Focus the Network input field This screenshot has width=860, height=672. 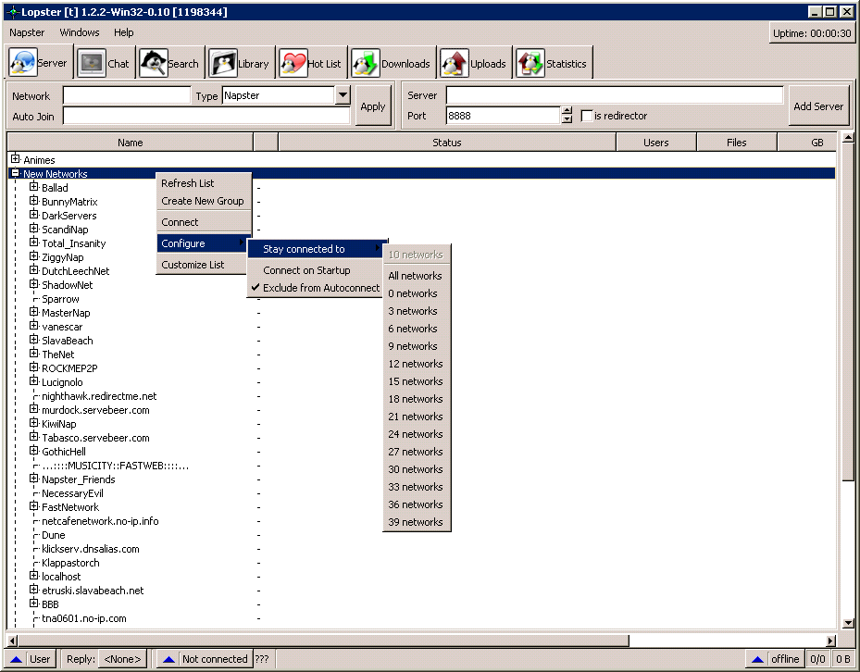click(127, 95)
